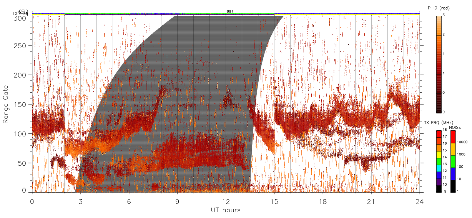Click the '991' CPID label above the plot
Image resolution: width=472 pixels, height=218 pixels.
[230, 11]
